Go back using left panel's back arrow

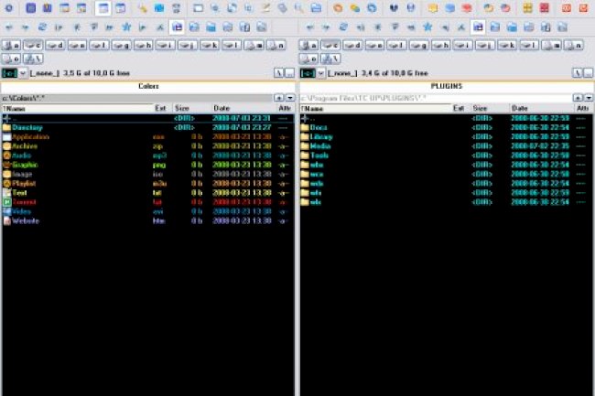[x=9, y=27]
